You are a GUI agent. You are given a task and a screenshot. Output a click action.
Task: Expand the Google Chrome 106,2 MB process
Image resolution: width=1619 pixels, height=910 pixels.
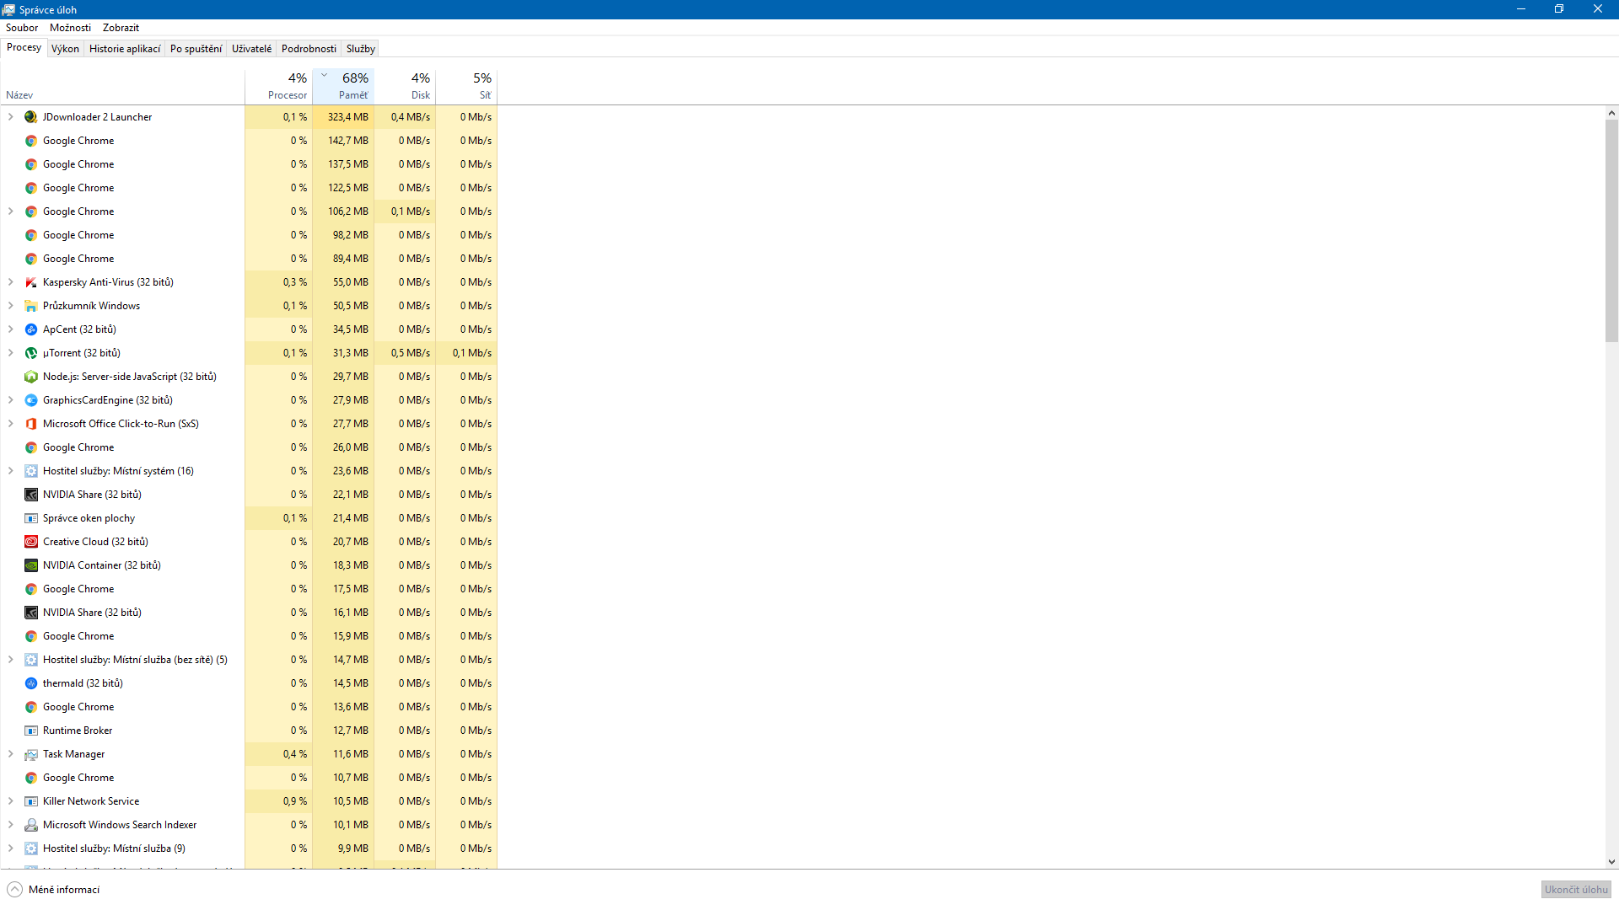[11, 211]
